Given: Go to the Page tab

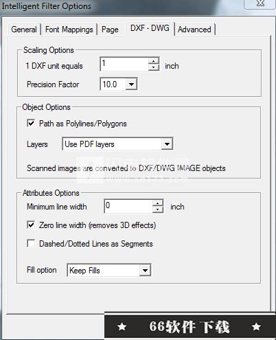Looking at the screenshot, I should [x=110, y=30].
